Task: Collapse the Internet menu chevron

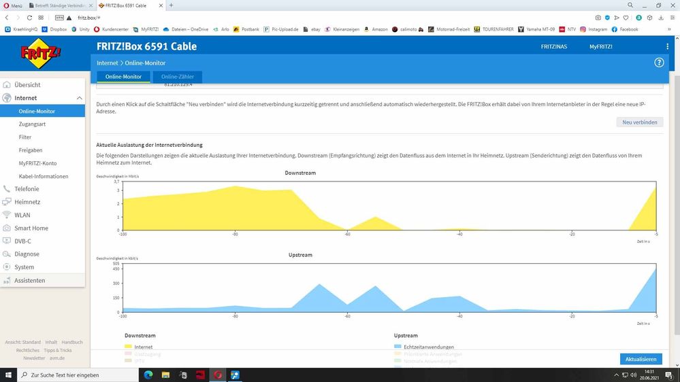Action: pos(80,99)
